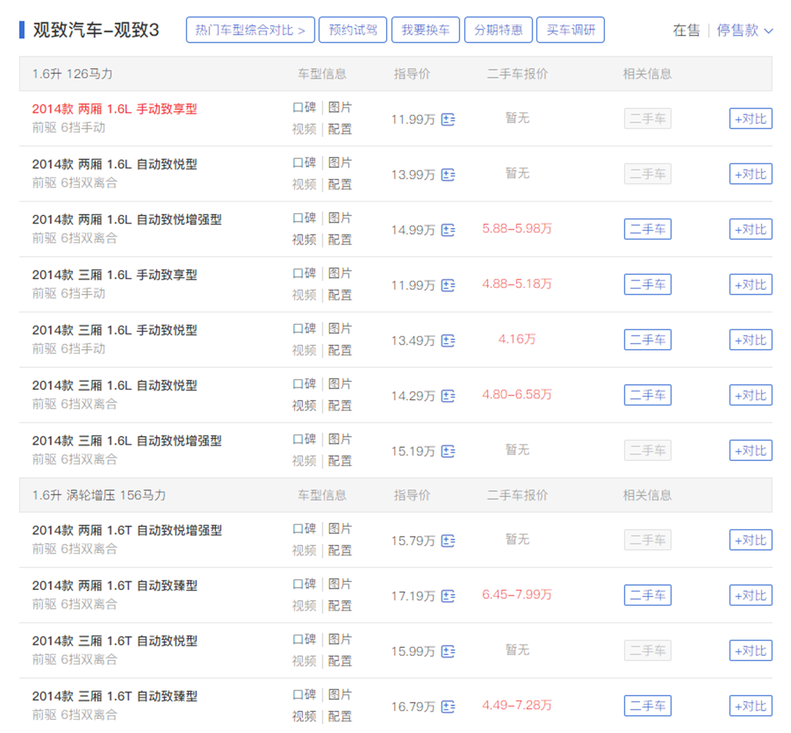The image size is (791, 733).
Task: Add 两厢 1.6L 手动致享型 to 对比
Action: pos(751,119)
